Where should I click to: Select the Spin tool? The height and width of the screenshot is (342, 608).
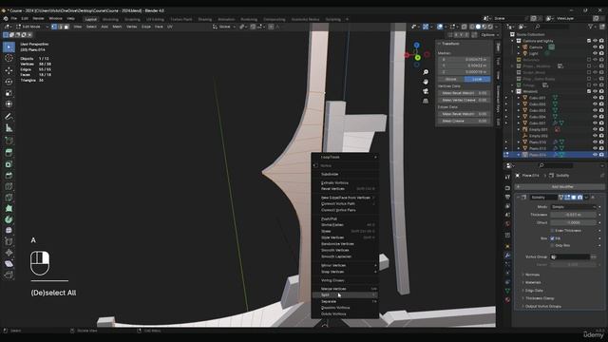tap(9, 219)
